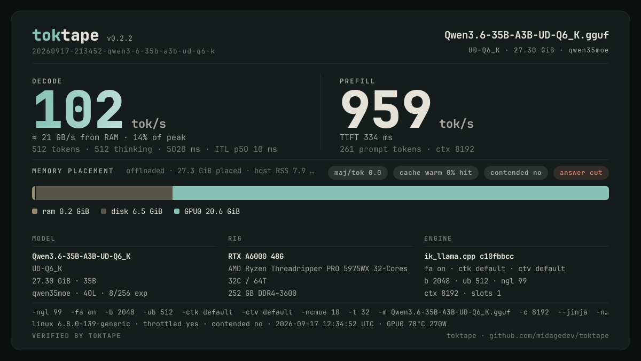Image resolution: width=641 pixels, height=361 pixels.
Task: Click 'AMD Ryzen Threadripper PRO 5975WX 32-Cores'
Action: 318,269
